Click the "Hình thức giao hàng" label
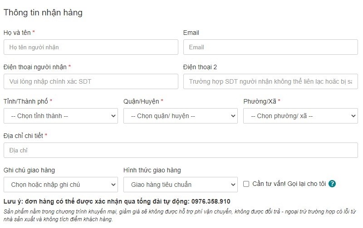Viewport: 363px width, 228px height. [152, 170]
